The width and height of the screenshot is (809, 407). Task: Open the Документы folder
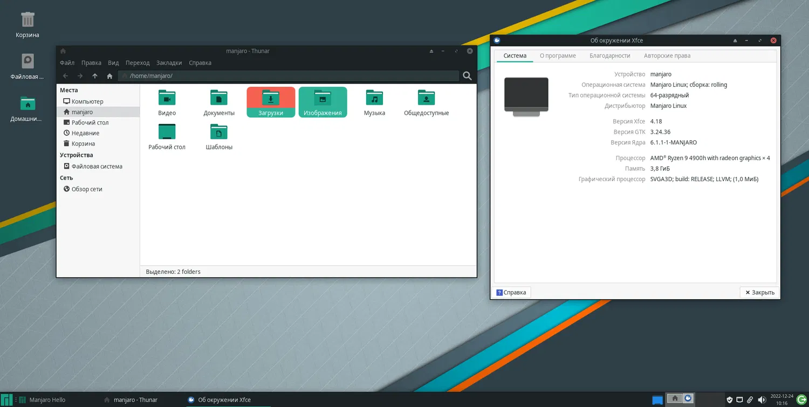click(x=219, y=102)
